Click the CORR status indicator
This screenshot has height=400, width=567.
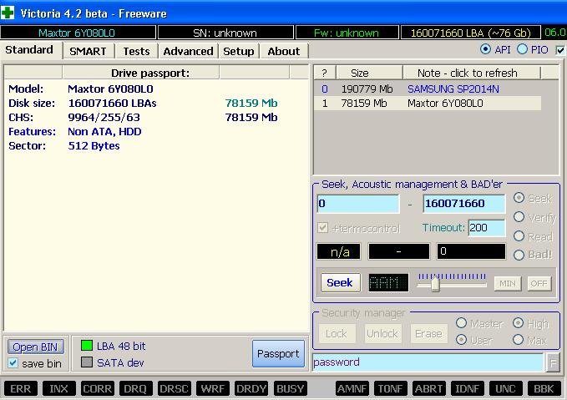pos(97,389)
